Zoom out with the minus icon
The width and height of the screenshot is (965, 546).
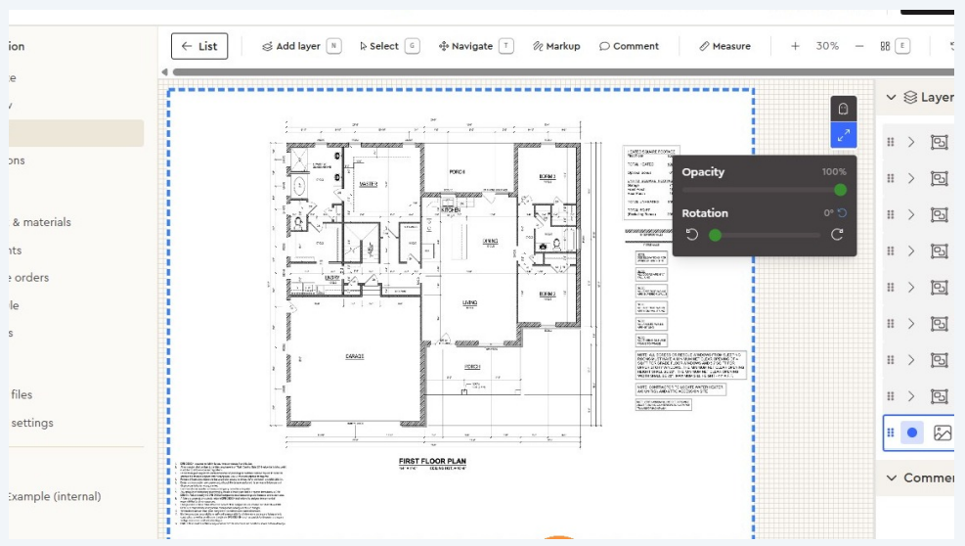pos(859,46)
